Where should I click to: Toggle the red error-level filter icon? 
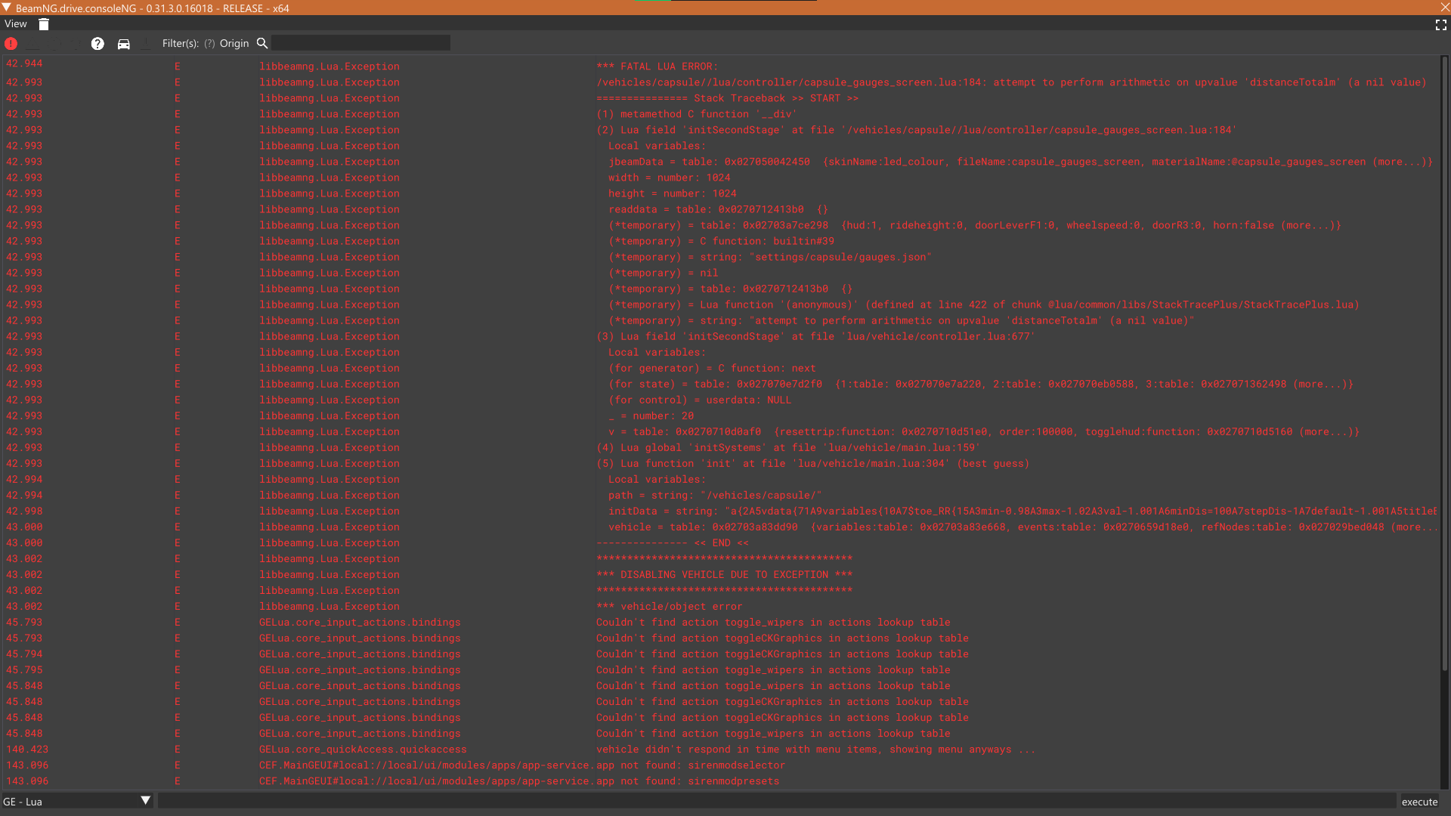(x=11, y=44)
